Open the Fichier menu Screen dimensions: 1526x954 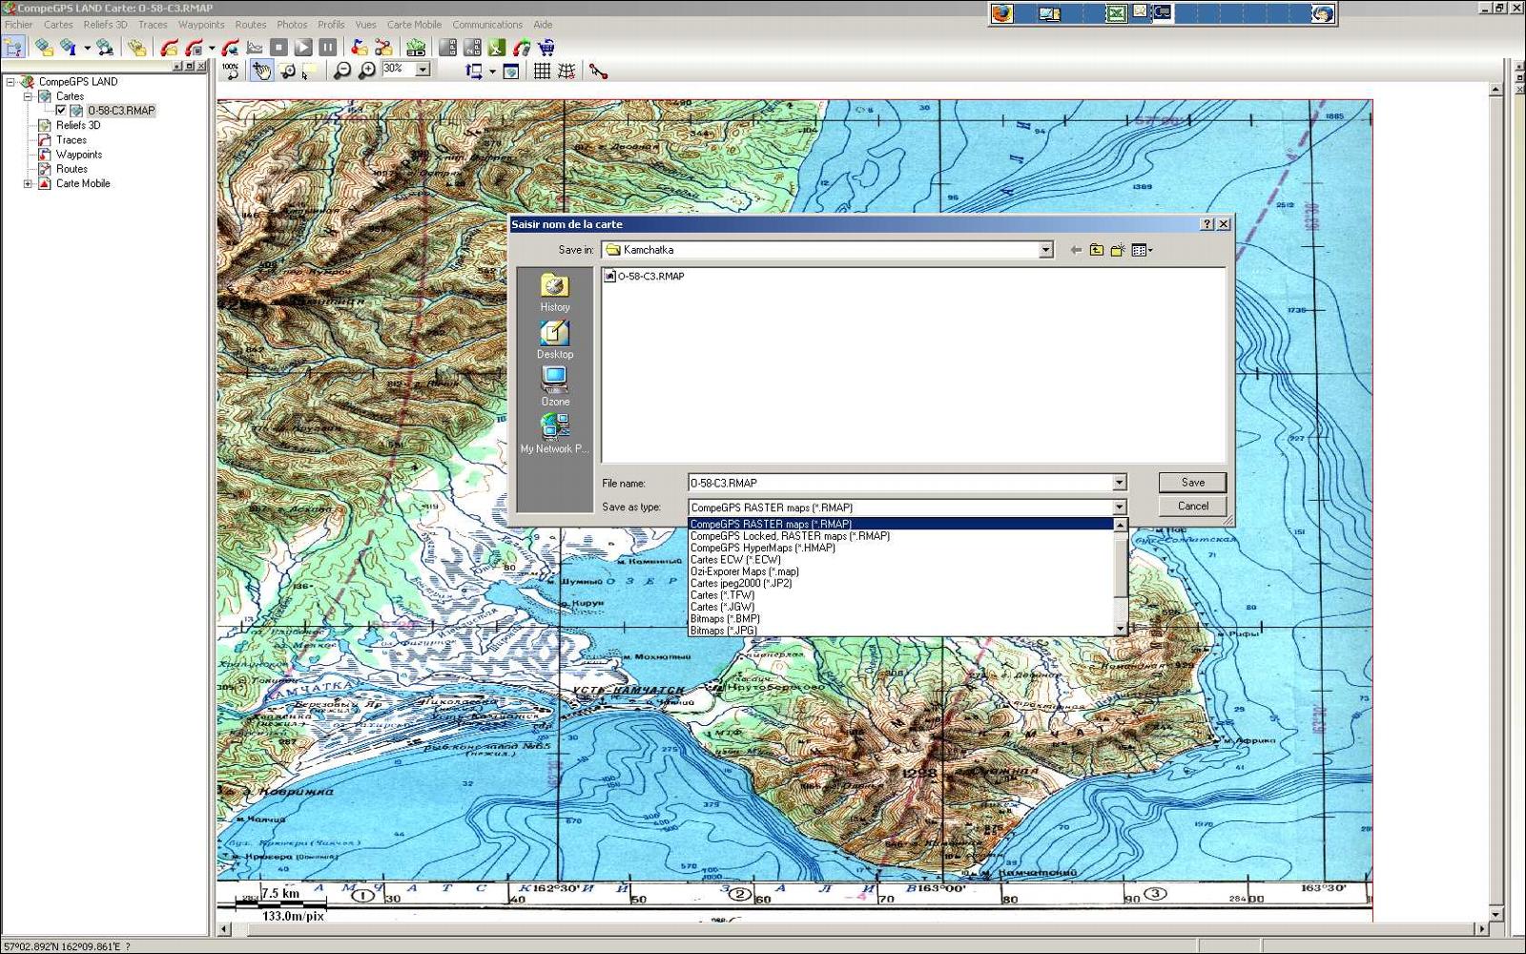pyautogui.click(x=18, y=25)
